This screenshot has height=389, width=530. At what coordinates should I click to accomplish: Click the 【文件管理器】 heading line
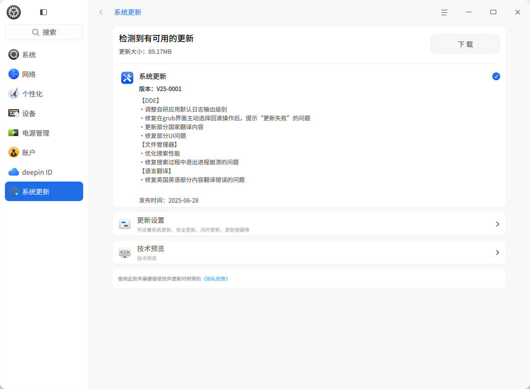tap(159, 145)
